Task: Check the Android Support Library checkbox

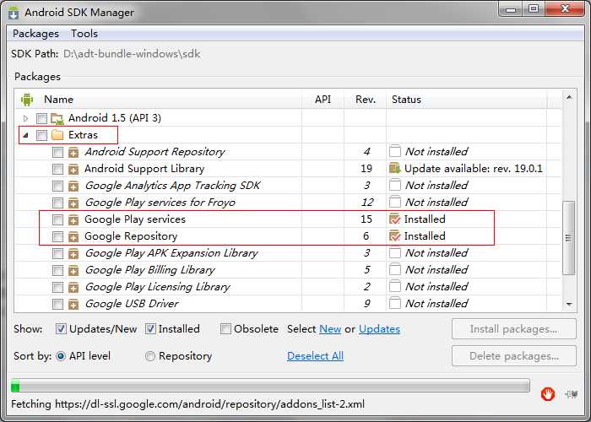Action: click(x=57, y=169)
